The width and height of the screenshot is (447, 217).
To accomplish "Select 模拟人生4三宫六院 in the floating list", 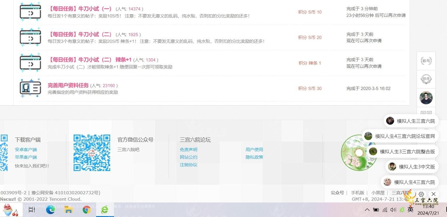I will pos(410,182).
